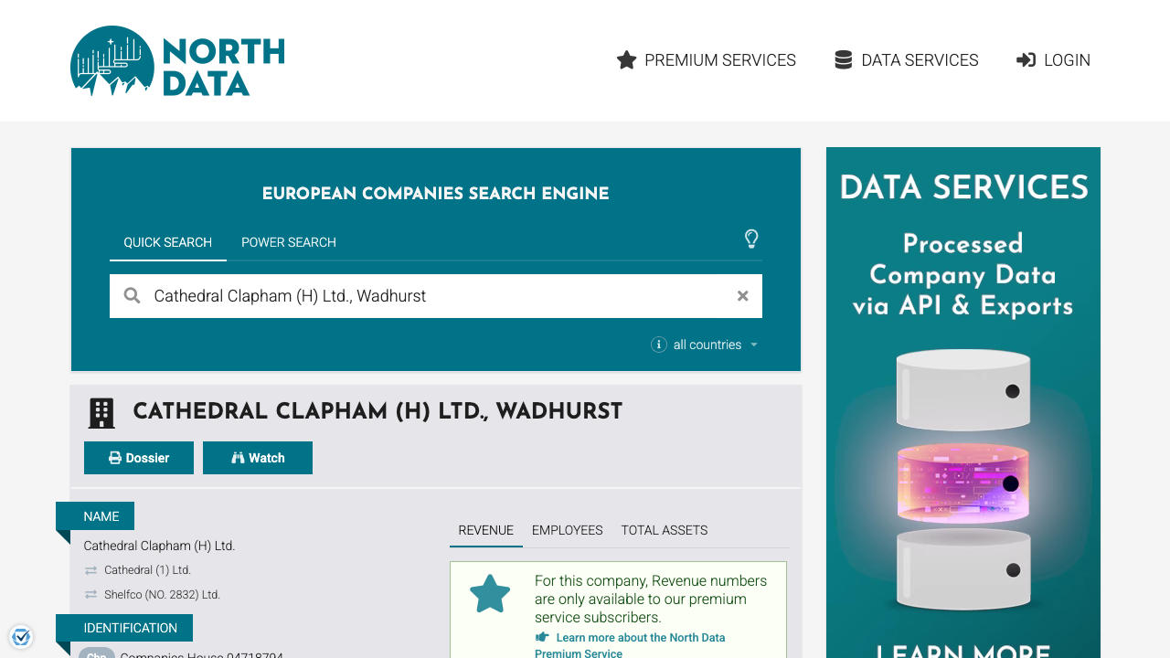Open Premium Services via the star icon
Image resolution: width=1170 pixels, height=658 pixels.
point(626,59)
